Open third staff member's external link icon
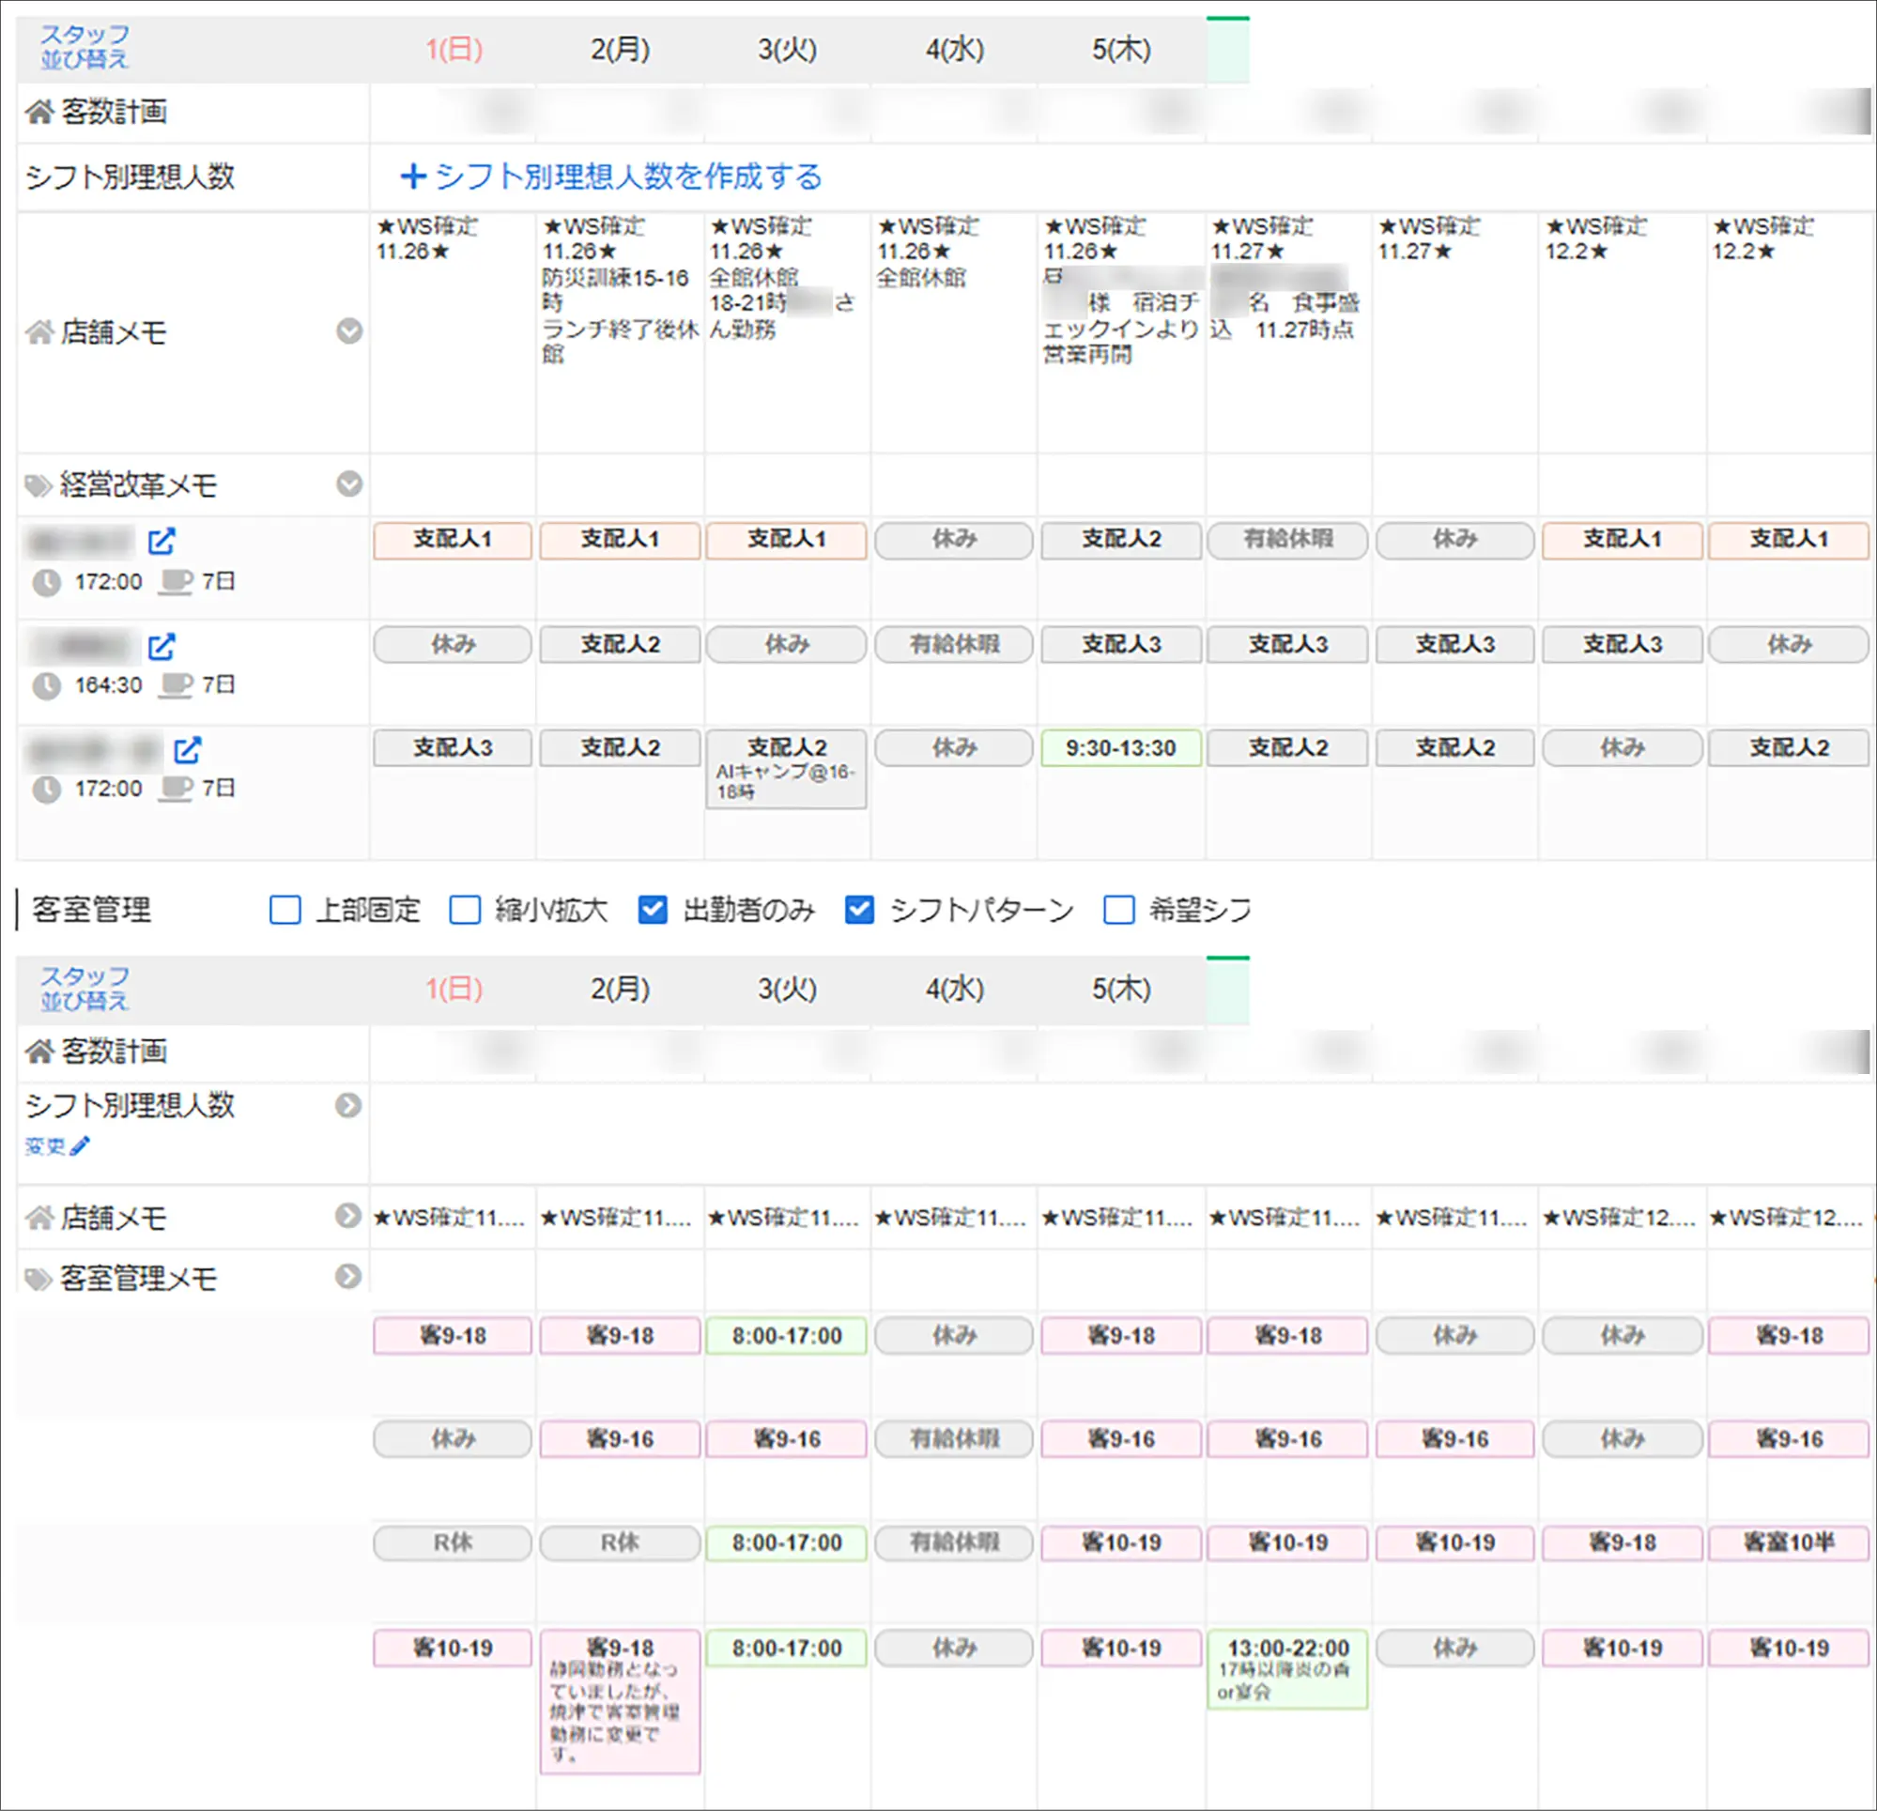Screen dimensions: 1877x1811 pos(190,751)
